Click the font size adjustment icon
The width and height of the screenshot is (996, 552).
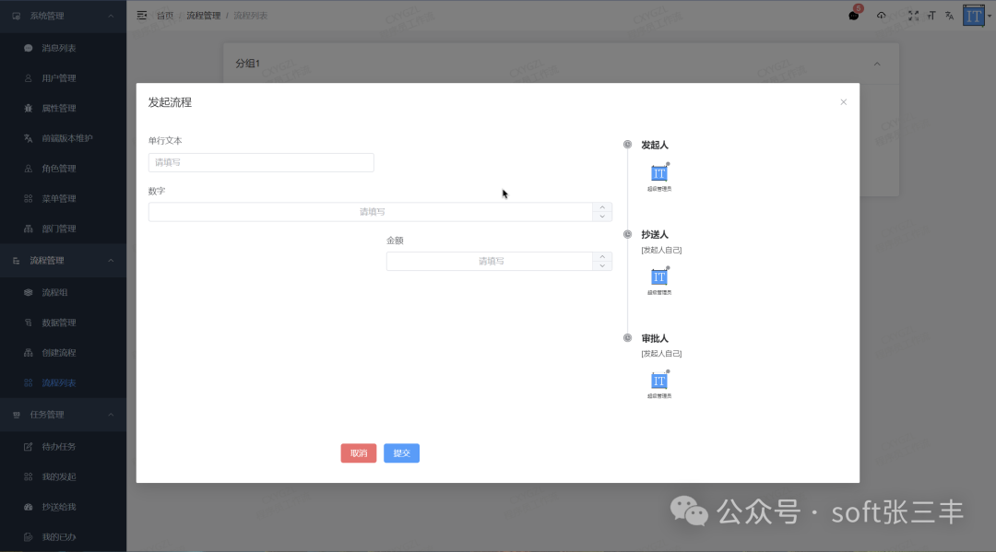click(933, 15)
